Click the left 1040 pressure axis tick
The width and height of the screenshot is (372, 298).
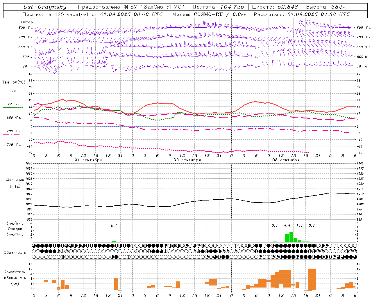(28, 163)
